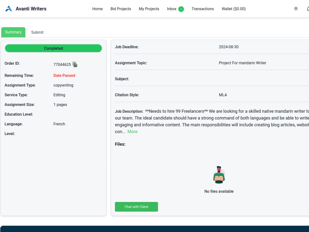Click the Language: label
Viewport: 309px width, 232px height.
click(x=14, y=124)
